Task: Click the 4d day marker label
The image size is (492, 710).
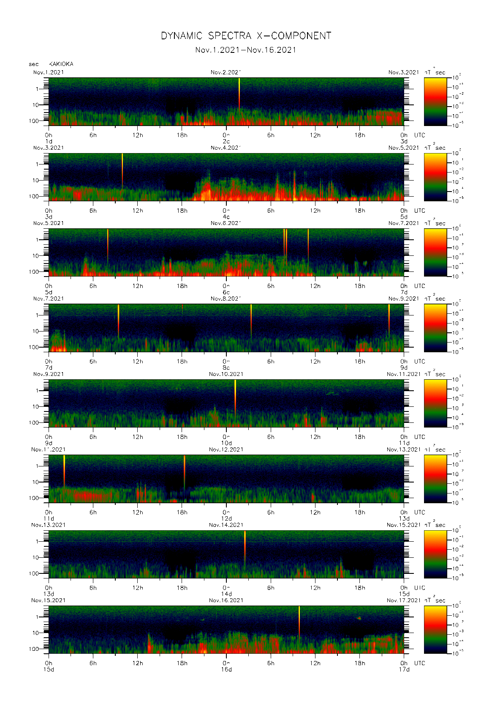Action: [x=226, y=217]
